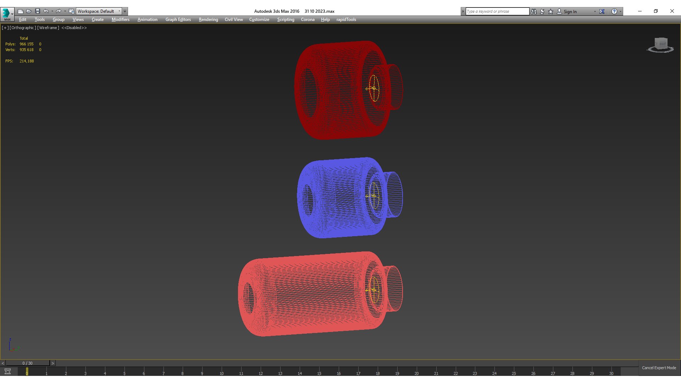Click the keyword search input field

[497, 11]
